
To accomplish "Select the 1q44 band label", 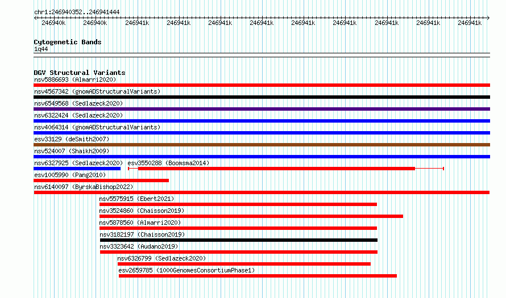I will (x=41, y=49).
